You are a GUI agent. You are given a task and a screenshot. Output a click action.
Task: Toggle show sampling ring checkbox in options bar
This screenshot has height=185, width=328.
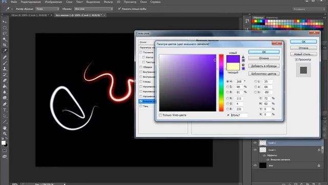pos(119,9)
